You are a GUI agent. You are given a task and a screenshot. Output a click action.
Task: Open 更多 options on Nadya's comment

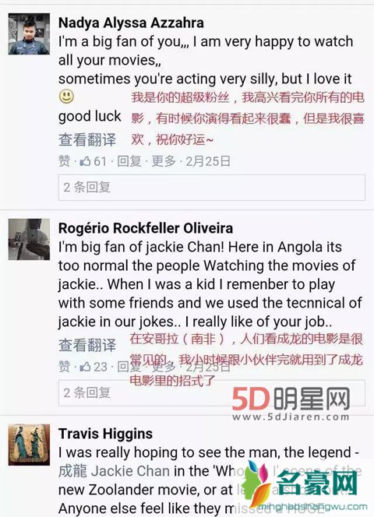point(164,161)
